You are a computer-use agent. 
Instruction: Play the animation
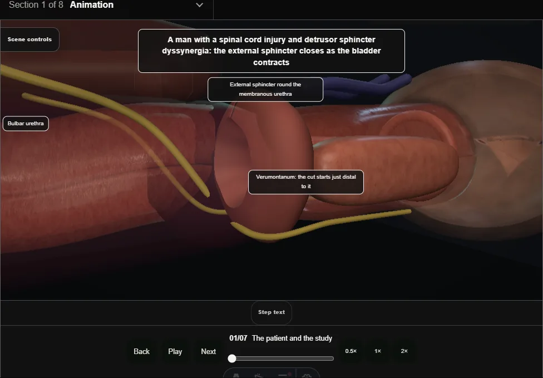coord(175,351)
